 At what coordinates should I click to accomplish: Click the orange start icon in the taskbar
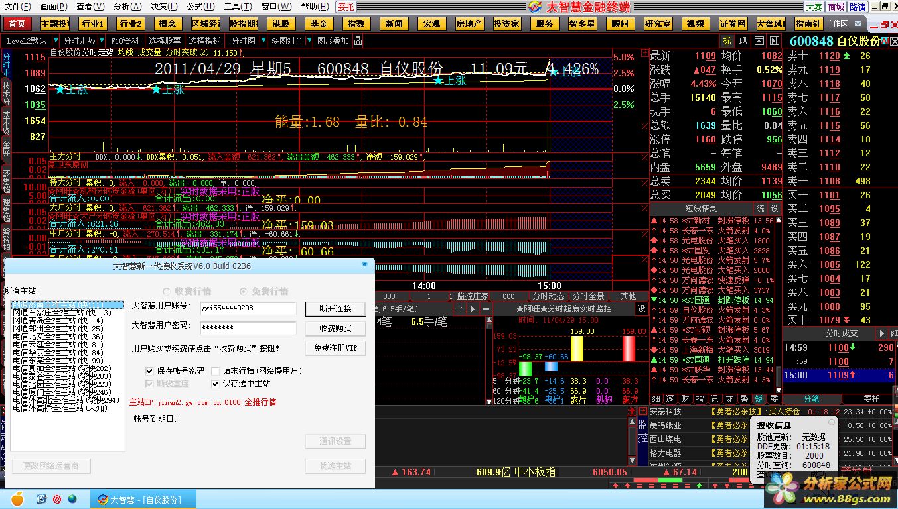[17, 498]
